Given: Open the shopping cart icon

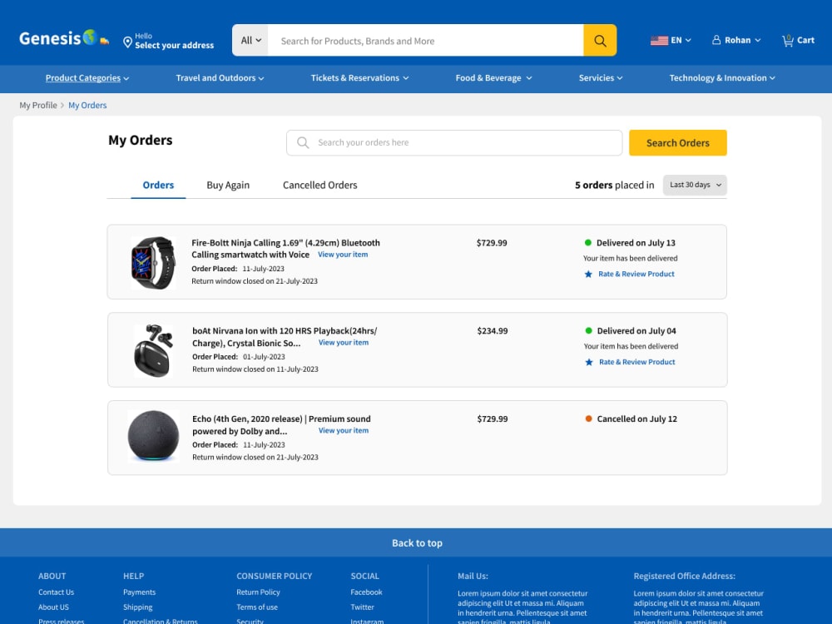Looking at the screenshot, I should 788,40.
